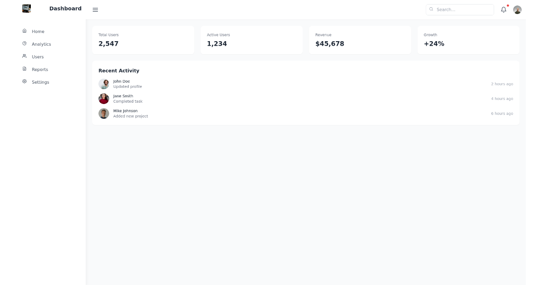This screenshot has height=285, width=544.
Task: Toggle the sidebar with the hamburger menu
Action: click(95, 9)
